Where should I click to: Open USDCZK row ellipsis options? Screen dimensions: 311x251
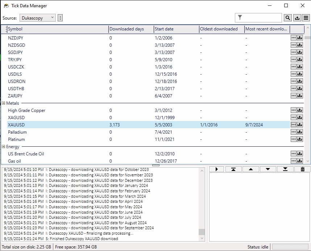click(x=294, y=67)
